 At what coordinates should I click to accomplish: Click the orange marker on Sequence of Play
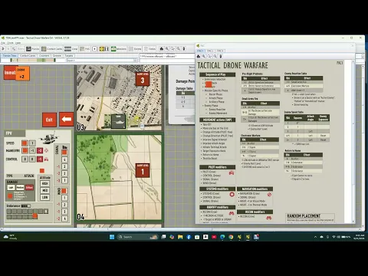(209, 84)
